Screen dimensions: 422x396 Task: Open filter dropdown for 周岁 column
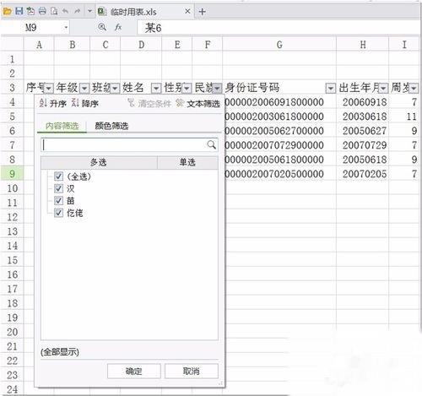point(414,89)
